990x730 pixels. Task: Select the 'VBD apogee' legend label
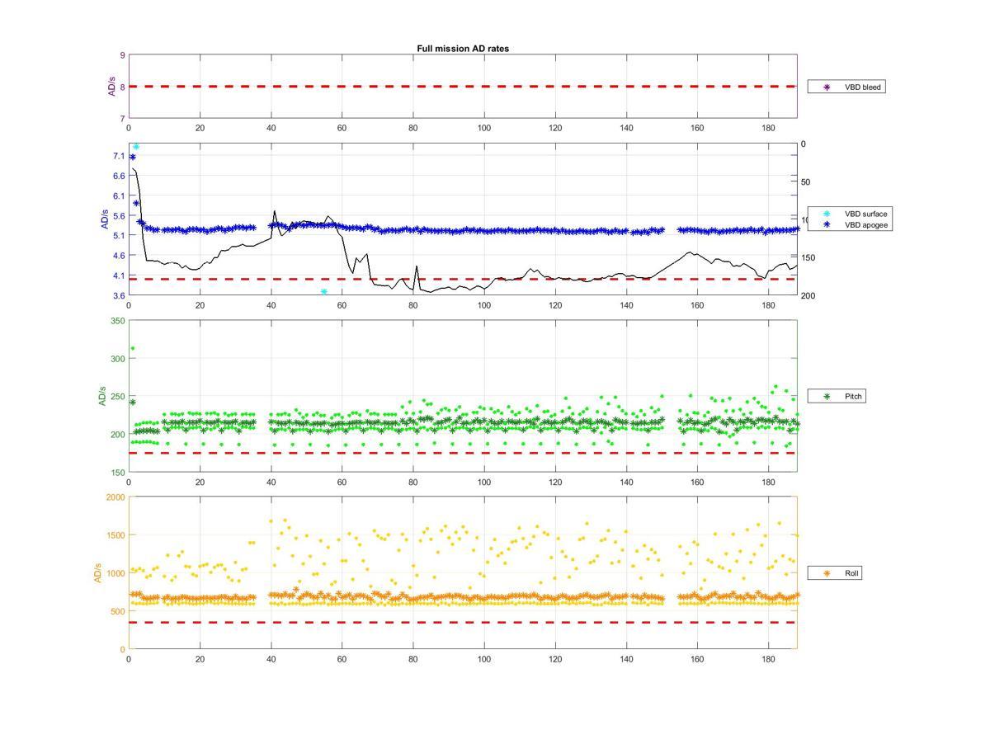pyautogui.click(x=865, y=224)
